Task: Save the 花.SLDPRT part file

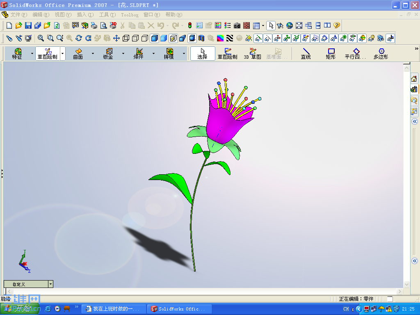Action: point(27,25)
